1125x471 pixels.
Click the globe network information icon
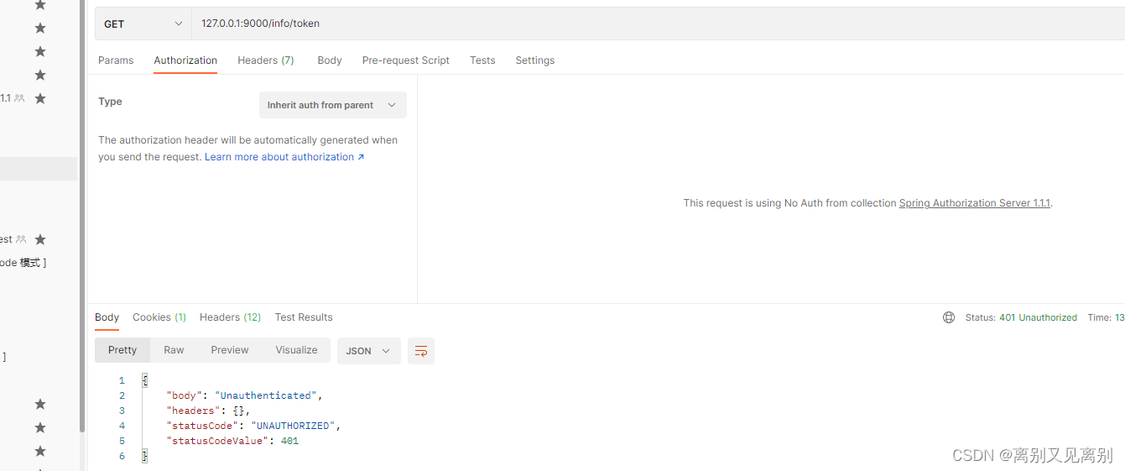point(949,317)
